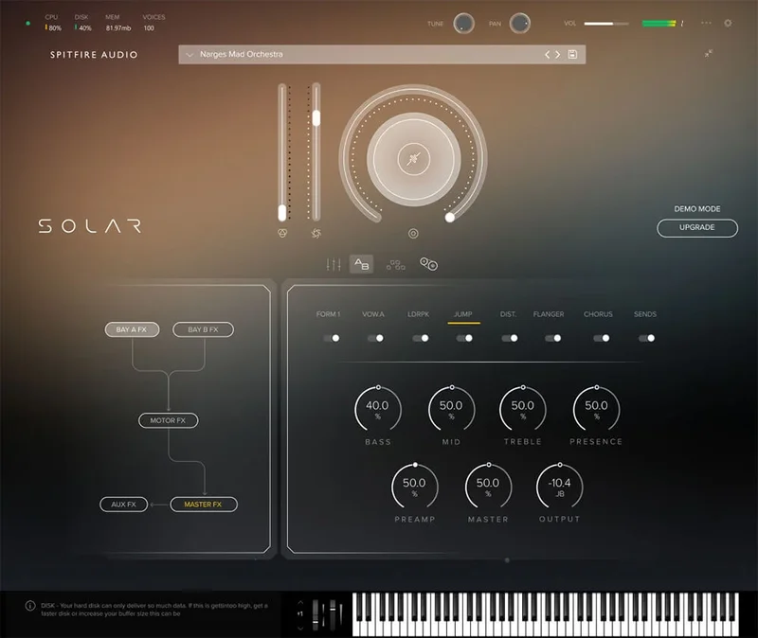Select the CHORUS effect tab
Viewport: 758px width, 638px height.
point(598,314)
